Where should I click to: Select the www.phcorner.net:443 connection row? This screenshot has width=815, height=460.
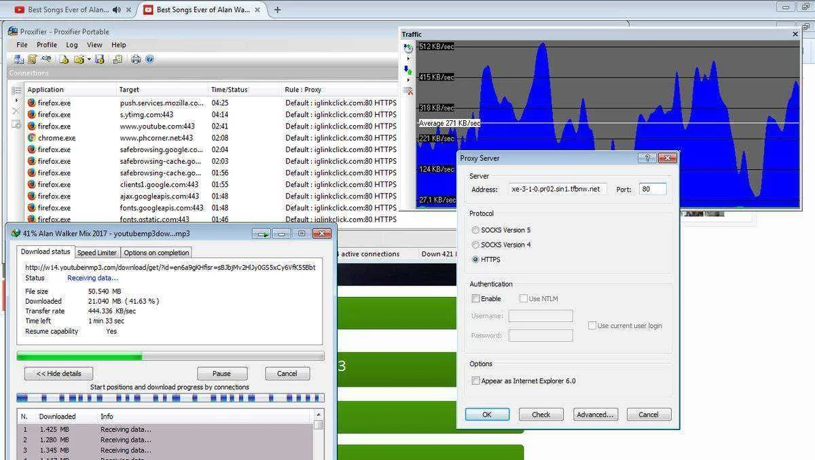(x=211, y=138)
